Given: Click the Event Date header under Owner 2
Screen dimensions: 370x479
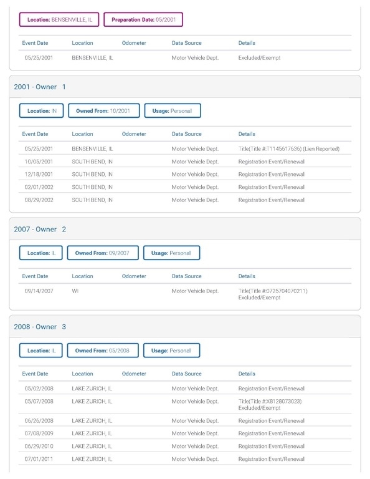Looking at the screenshot, I should 35,276.
